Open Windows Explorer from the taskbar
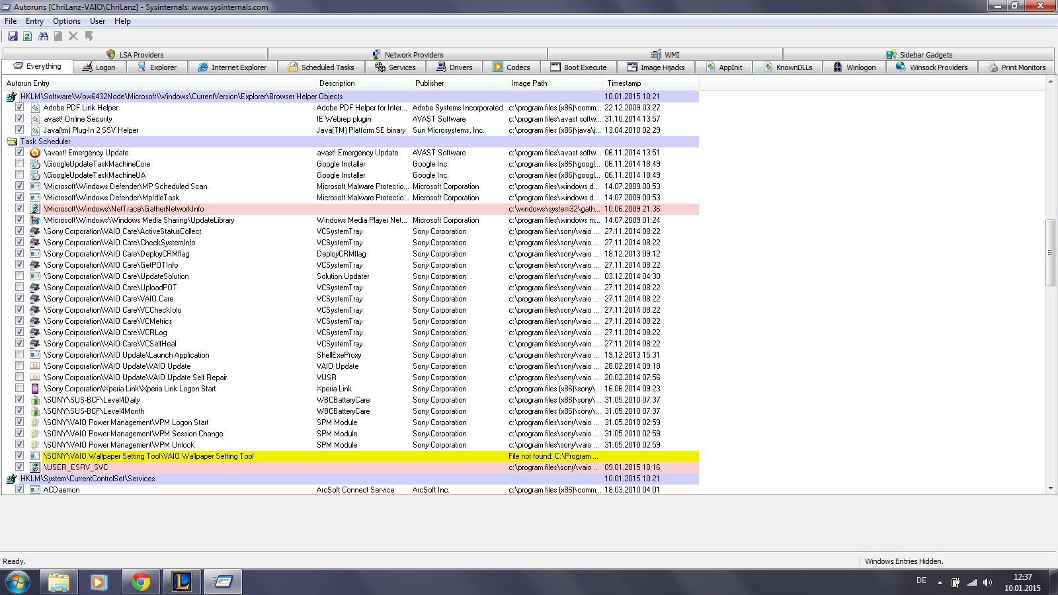The image size is (1058, 595). pos(58,582)
